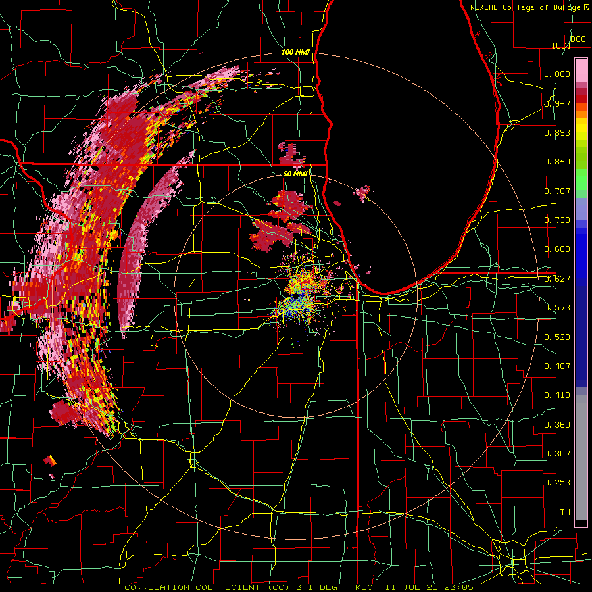Image resolution: width=592 pixels, height=592 pixels.
Task: Click the 0.573 scale value
Action: click(x=557, y=308)
